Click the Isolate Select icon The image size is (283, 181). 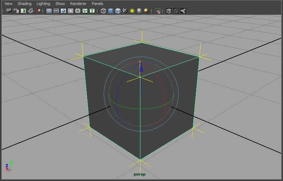158,11
